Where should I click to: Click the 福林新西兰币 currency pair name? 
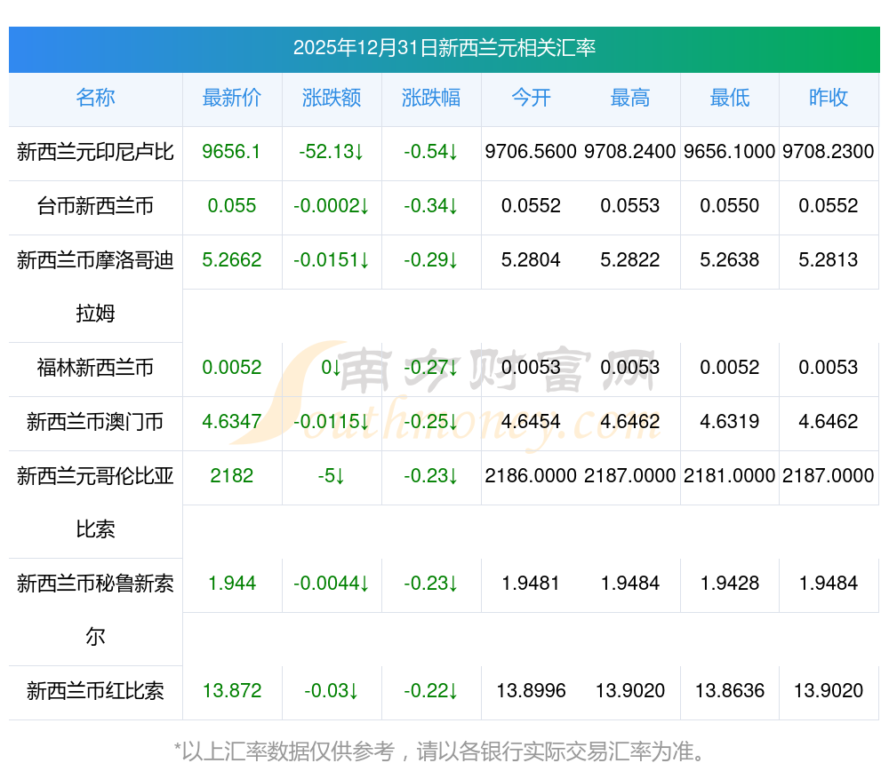coord(95,368)
